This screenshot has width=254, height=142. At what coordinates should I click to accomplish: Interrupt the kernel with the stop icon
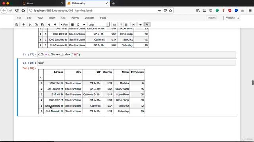tap(73, 24)
